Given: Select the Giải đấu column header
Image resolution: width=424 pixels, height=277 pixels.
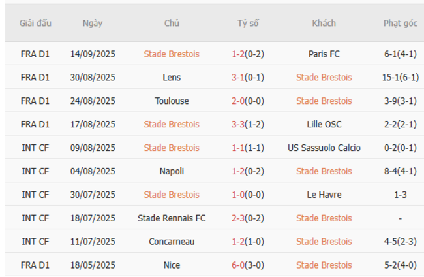Looking at the screenshot, I should [35, 24].
